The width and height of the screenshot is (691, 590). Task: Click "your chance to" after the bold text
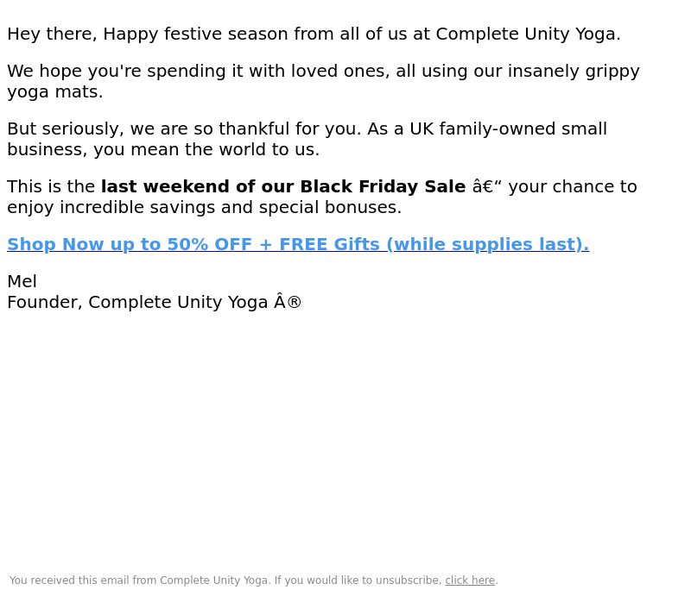[572, 186]
